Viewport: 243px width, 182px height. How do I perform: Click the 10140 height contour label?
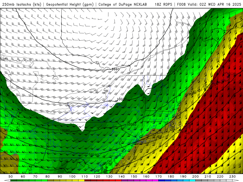tap(94, 155)
